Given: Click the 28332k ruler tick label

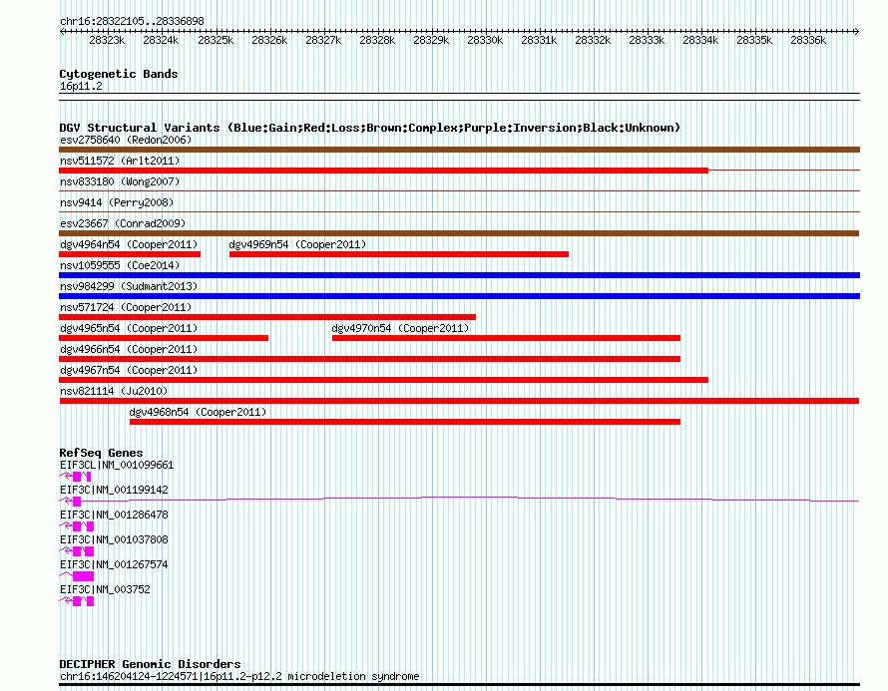Looking at the screenshot, I should (593, 40).
